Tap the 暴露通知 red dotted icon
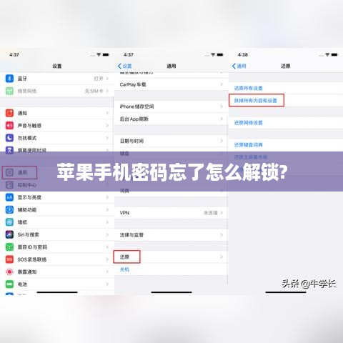Screen dimensions: 343x343 coord(9,272)
